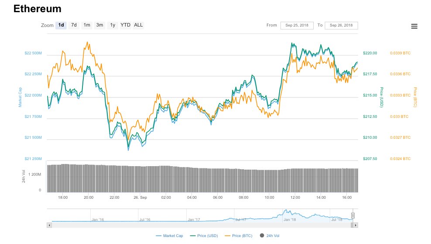Grab the navigator range handle

(x=352, y=215)
